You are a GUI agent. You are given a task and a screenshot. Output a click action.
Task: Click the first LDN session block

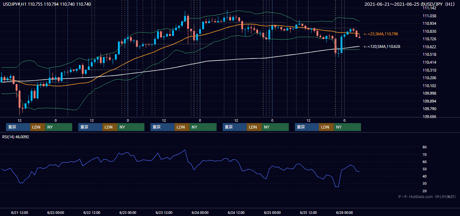(37, 127)
